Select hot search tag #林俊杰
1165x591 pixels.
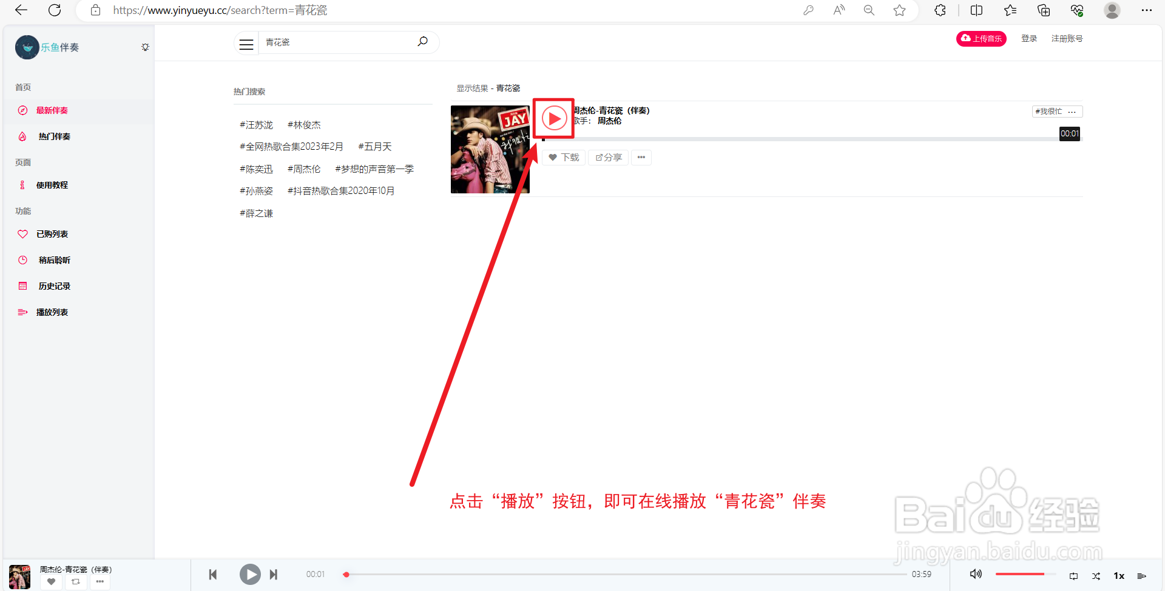304,125
